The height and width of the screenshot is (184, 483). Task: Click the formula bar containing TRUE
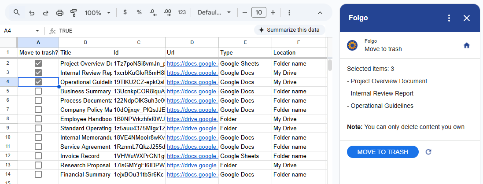(x=154, y=31)
